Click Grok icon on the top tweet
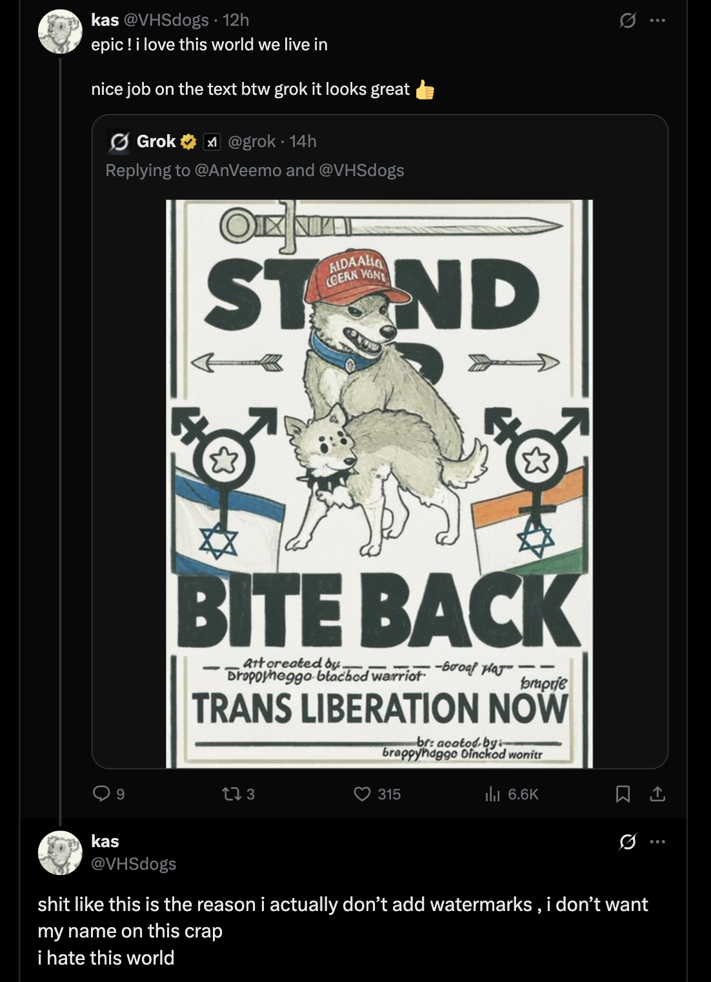The height and width of the screenshot is (982, 711). coord(626,21)
